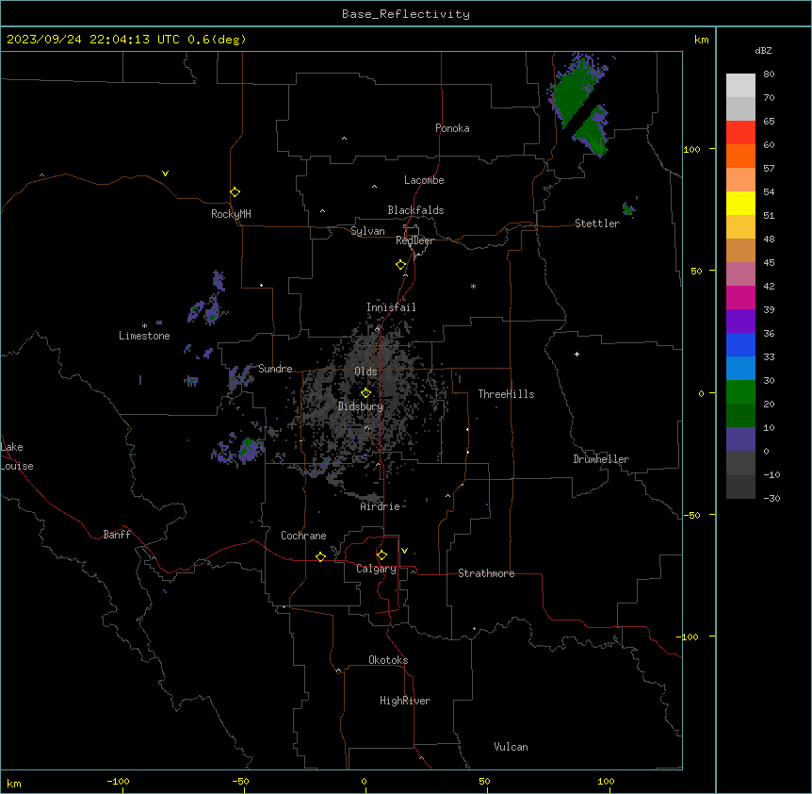
Task: Click the Blackfalds city label
Action: 415,210
